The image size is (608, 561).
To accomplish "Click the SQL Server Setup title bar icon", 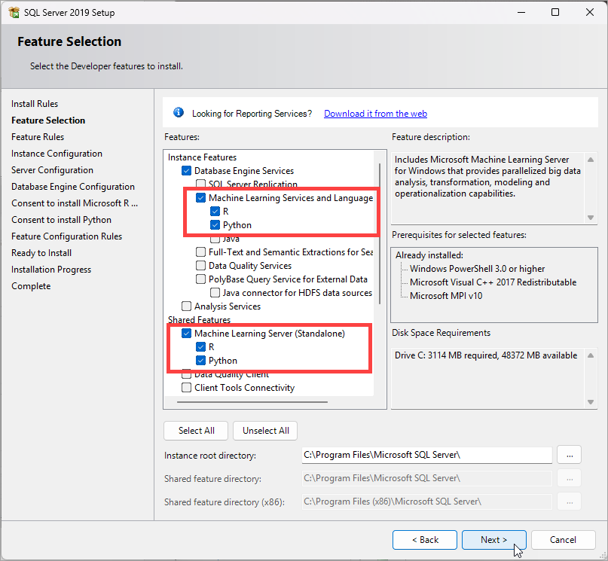I will pyautogui.click(x=14, y=12).
